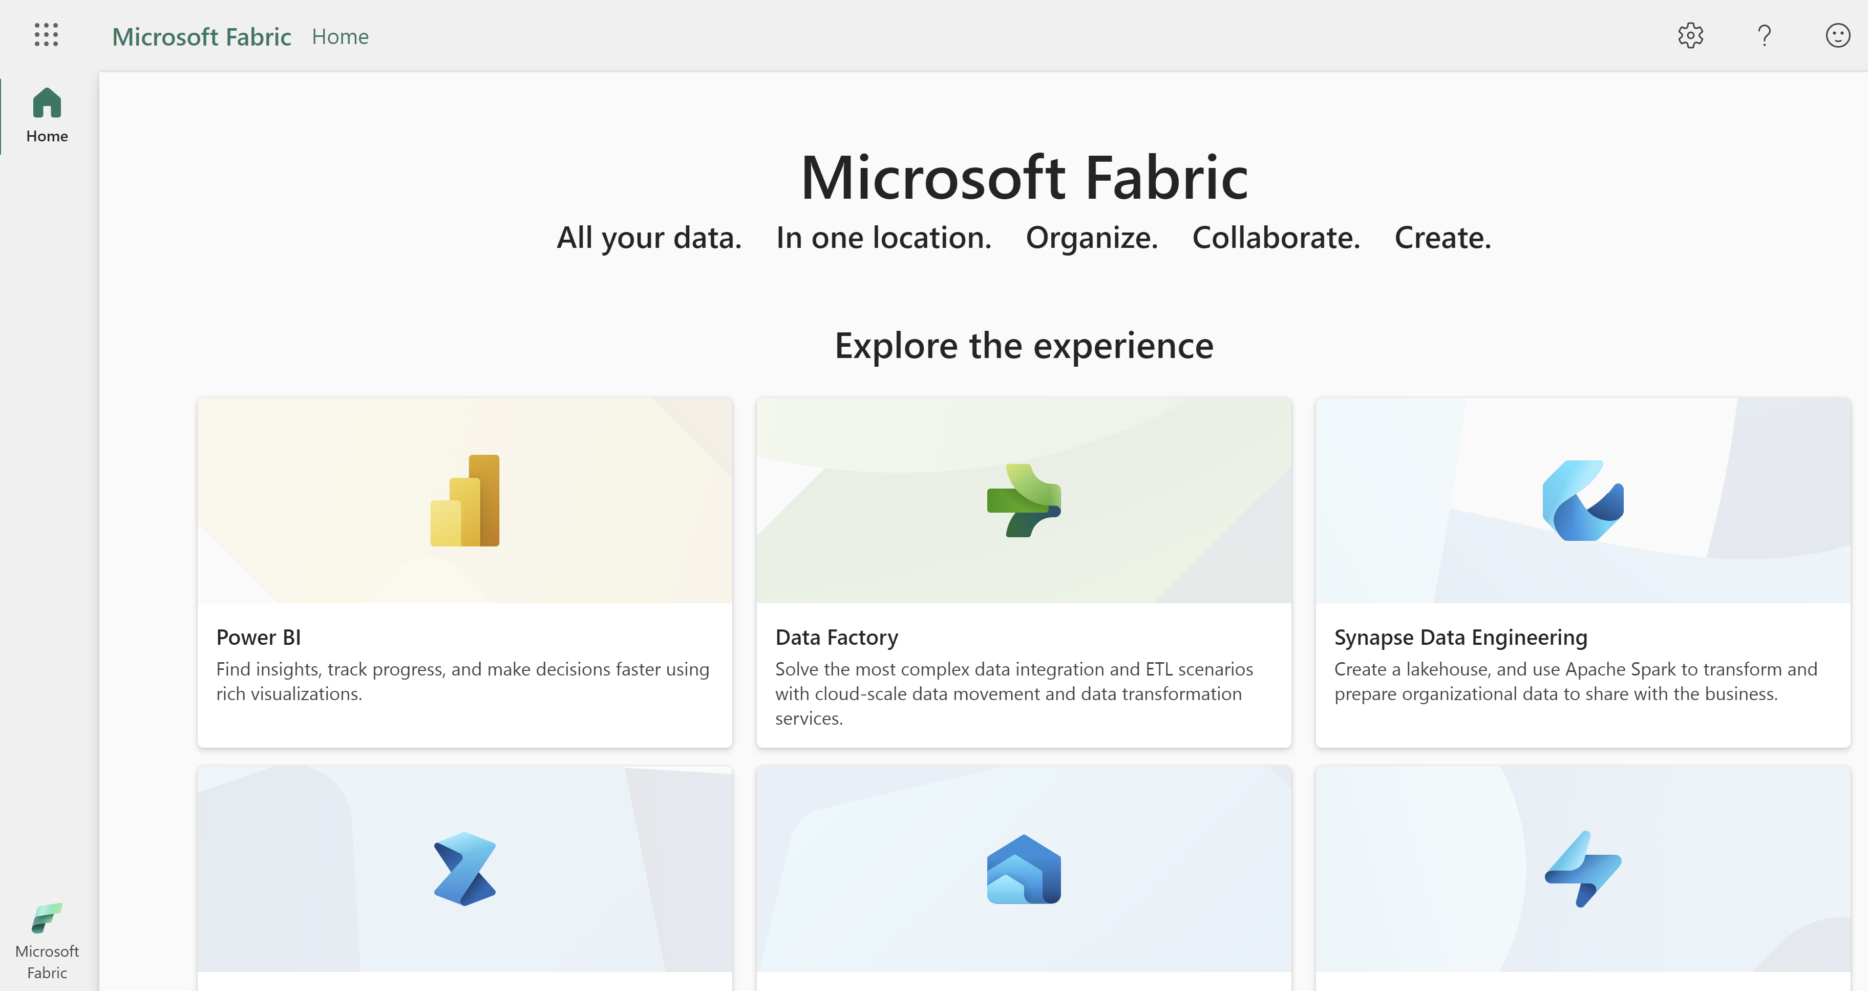Screen dimensions: 1868x991
Task: Open the Settings gear icon
Action: pyautogui.click(x=1690, y=35)
